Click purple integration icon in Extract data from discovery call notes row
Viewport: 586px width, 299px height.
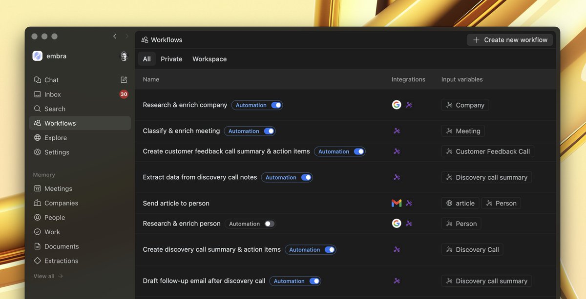click(397, 177)
